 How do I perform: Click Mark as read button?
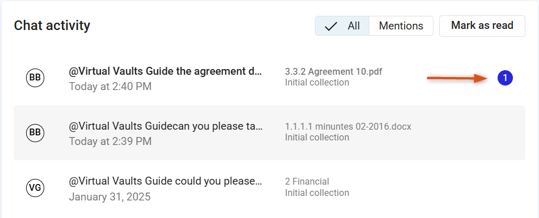[482, 25]
